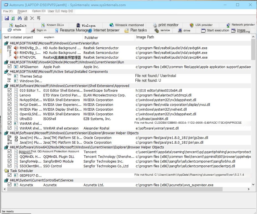Viewport: 257px width, 214px height.
Task: Click the Refresh toolbar icon
Action: pyautogui.click(x=13, y=18)
